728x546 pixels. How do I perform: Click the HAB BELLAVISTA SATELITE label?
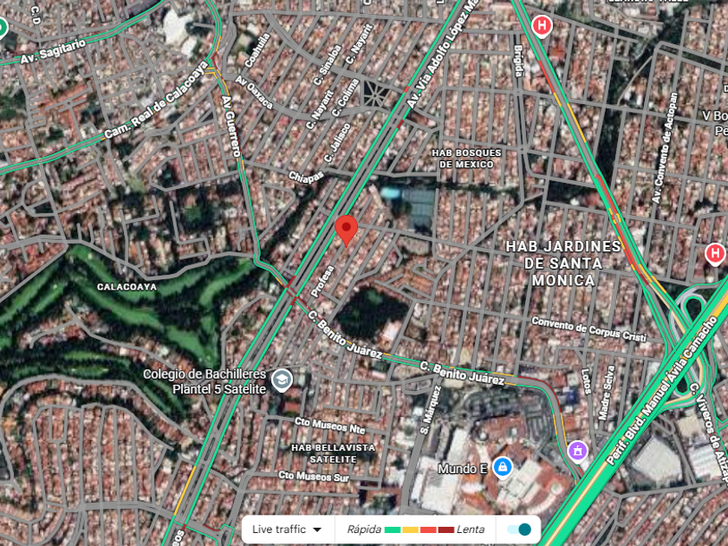tap(334, 453)
